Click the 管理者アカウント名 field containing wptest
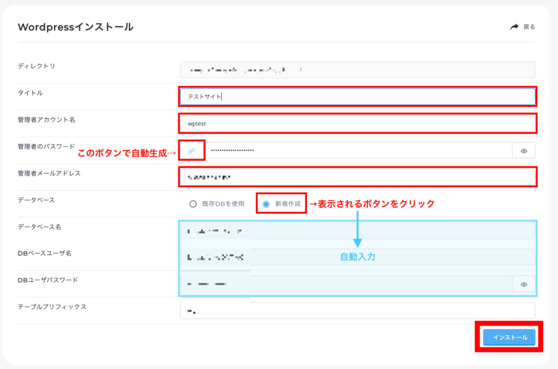This screenshot has height=369, width=558. (x=357, y=124)
